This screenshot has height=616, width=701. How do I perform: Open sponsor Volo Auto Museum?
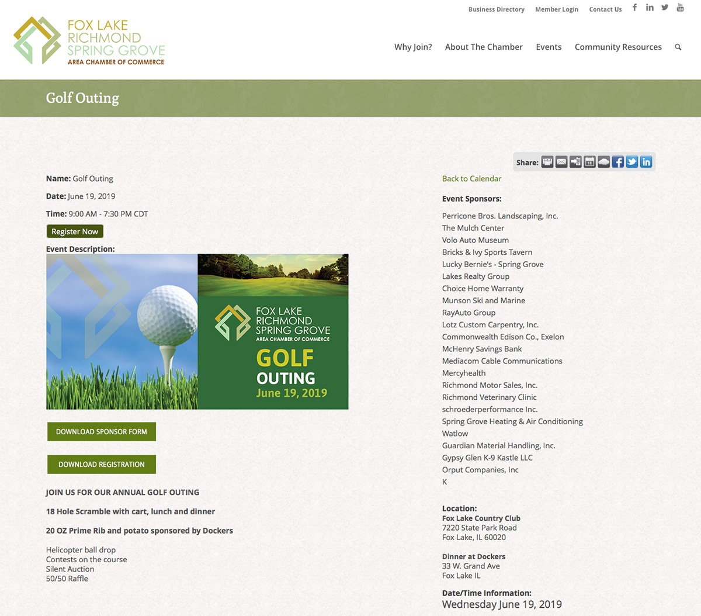pyautogui.click(x=476, y=240)
